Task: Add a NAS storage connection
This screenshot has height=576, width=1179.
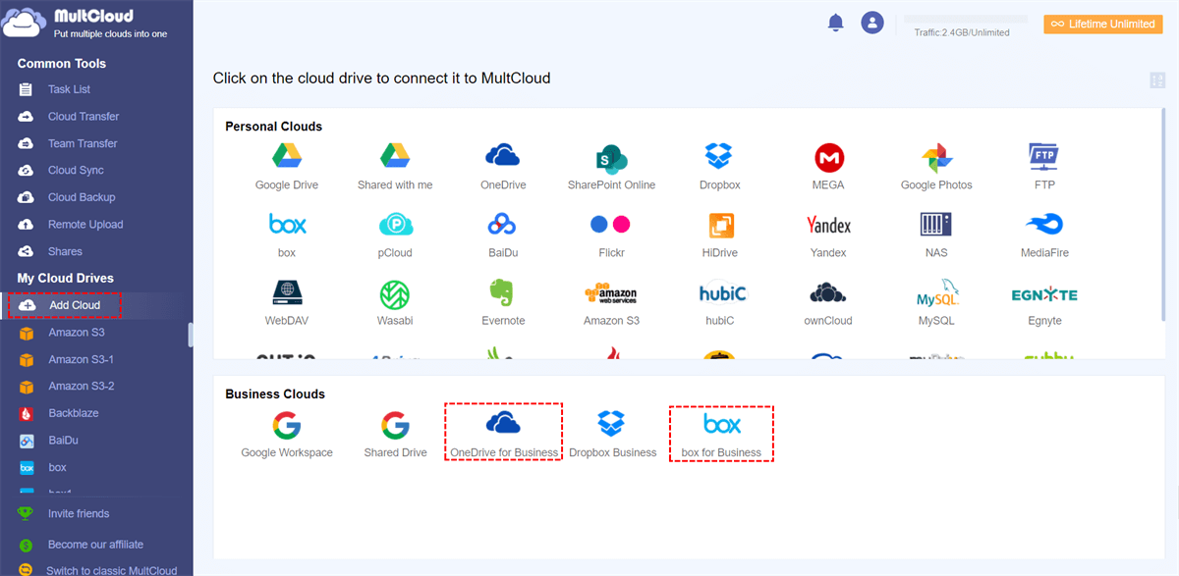Action: 936,235
